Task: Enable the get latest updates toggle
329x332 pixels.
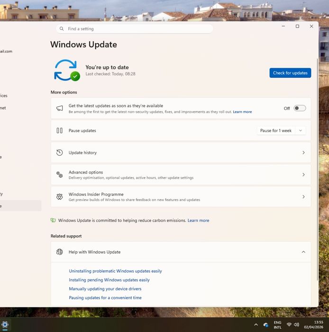Action: pos(300,108)
